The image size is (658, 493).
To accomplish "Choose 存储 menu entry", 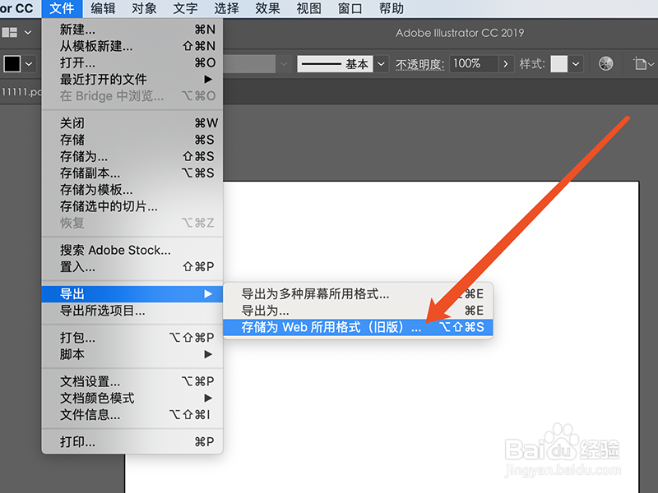I will pos(132,140).
